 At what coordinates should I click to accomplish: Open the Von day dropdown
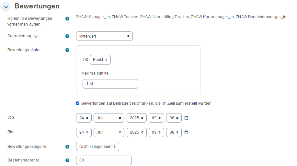tap(84, 118)
